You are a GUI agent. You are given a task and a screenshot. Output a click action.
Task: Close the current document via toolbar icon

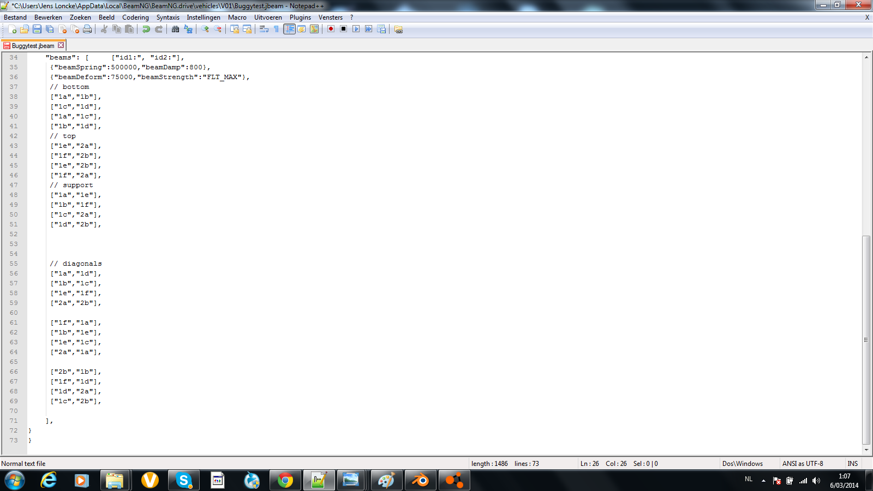coord(62,29)
